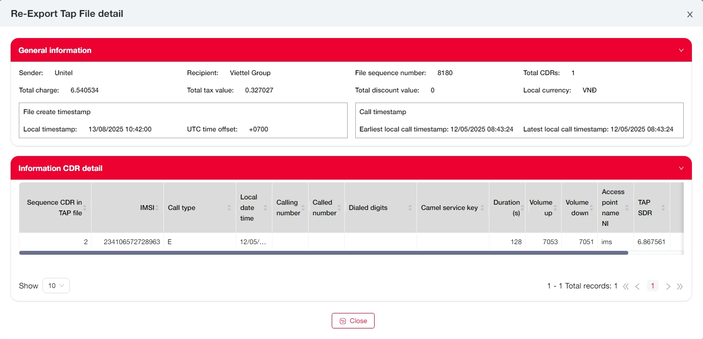This screenshot has height=339, width=703.
Task: Select page 1 in pagination
Action: pyautogui.click(x=652, y=286)
